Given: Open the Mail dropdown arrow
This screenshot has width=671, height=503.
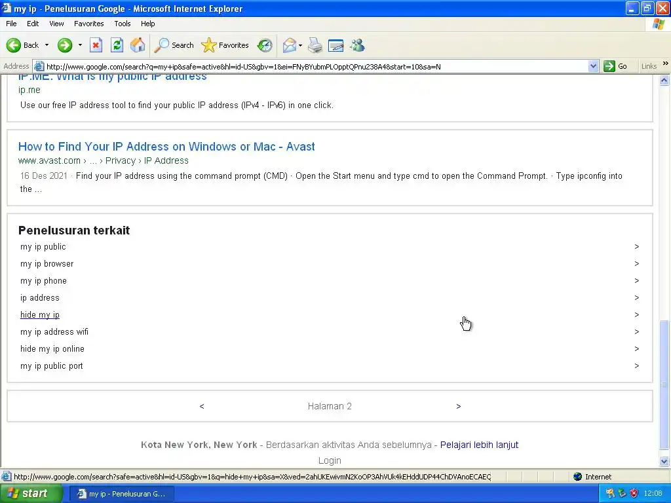Looking at the screenshot, I should (x=300, y=45).
